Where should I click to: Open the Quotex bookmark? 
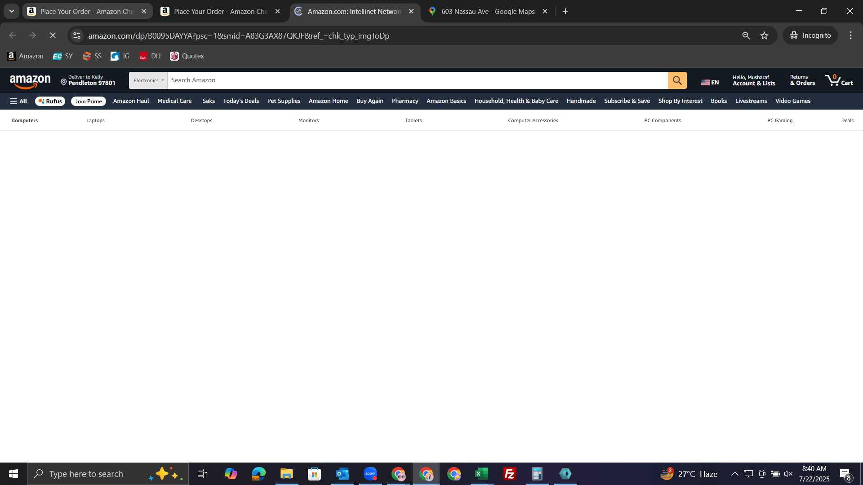coord(187,56)
